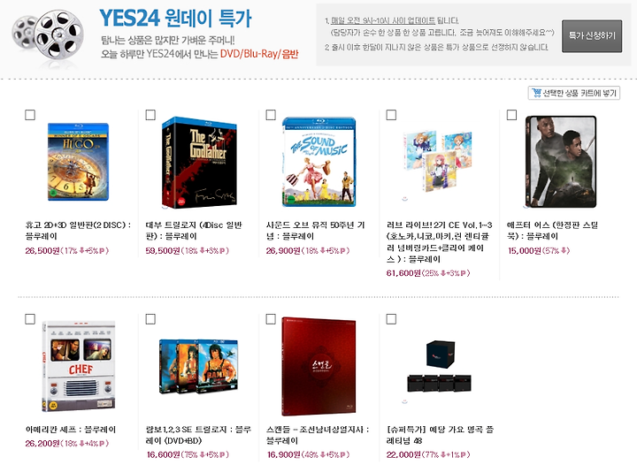This screenshot has width=637, height=465.
Task: Tick the checkbox for 휴고 2D+3D
Action: coord(30,115)
